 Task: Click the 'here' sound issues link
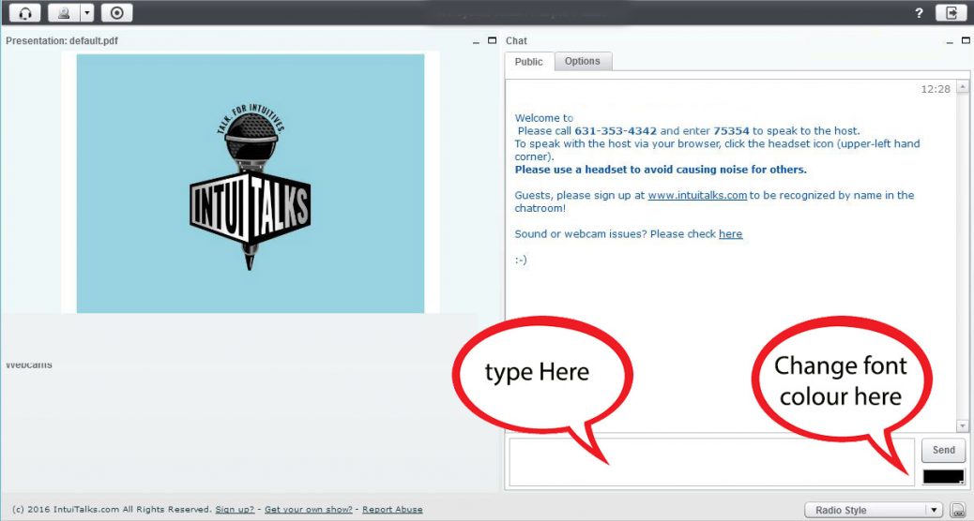click(x=730, y=234)
